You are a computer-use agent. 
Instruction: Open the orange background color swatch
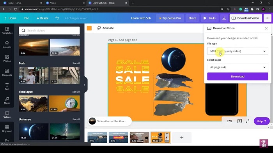(x=89, y=28)
